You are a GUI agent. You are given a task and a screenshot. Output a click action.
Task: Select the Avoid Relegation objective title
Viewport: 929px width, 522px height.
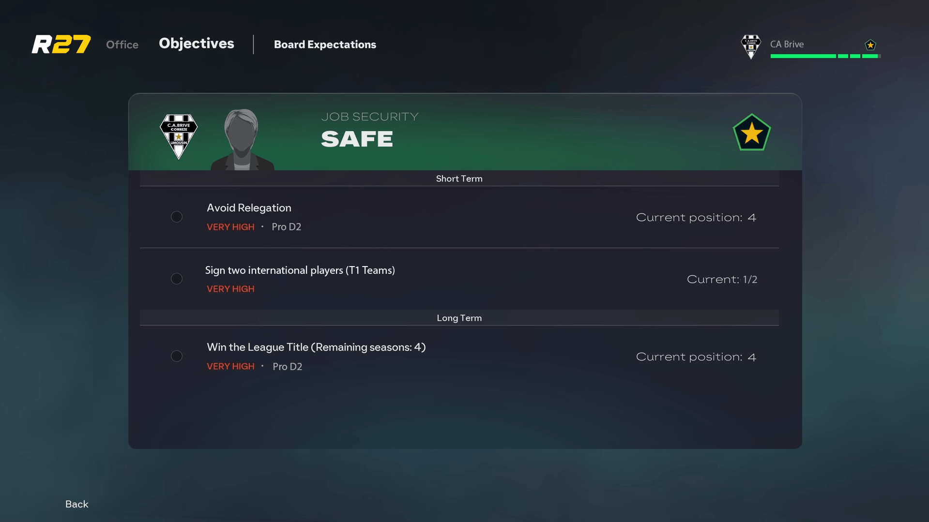(249, 208)
